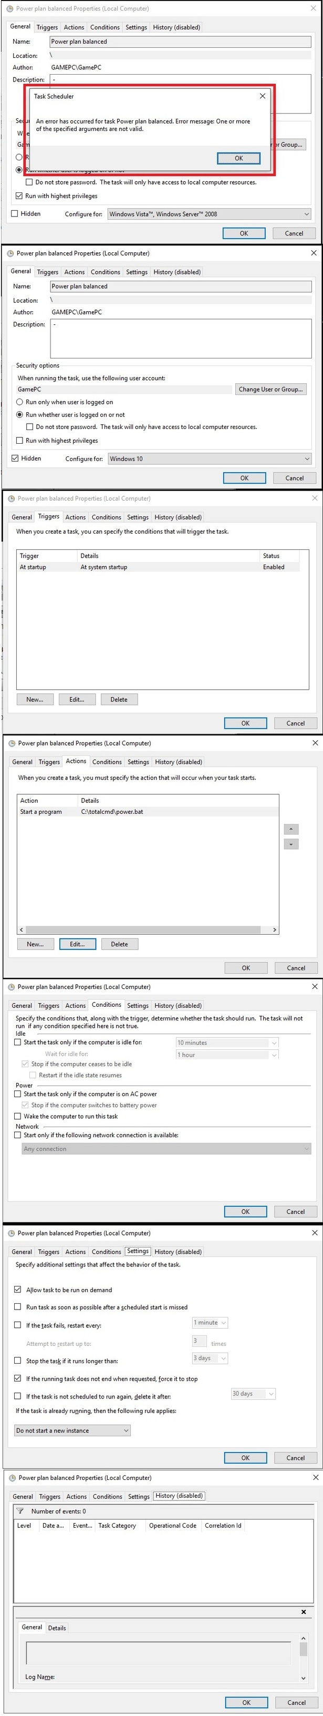Check 'Run task as soon as possible after missed start'

(18, 1307)
